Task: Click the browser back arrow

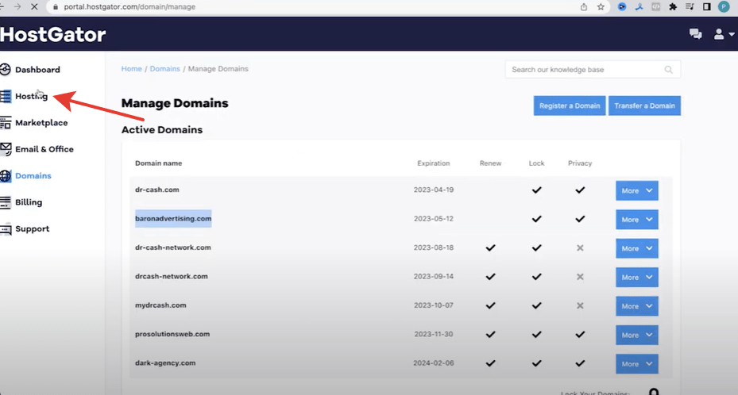Action: (x=2, y=6)
